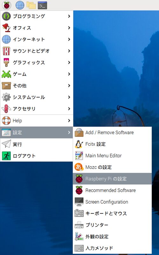Open the Raspberry Pi main menu icon
The height and width of the screenshot is (255, 159).
[x=6, y=5]
